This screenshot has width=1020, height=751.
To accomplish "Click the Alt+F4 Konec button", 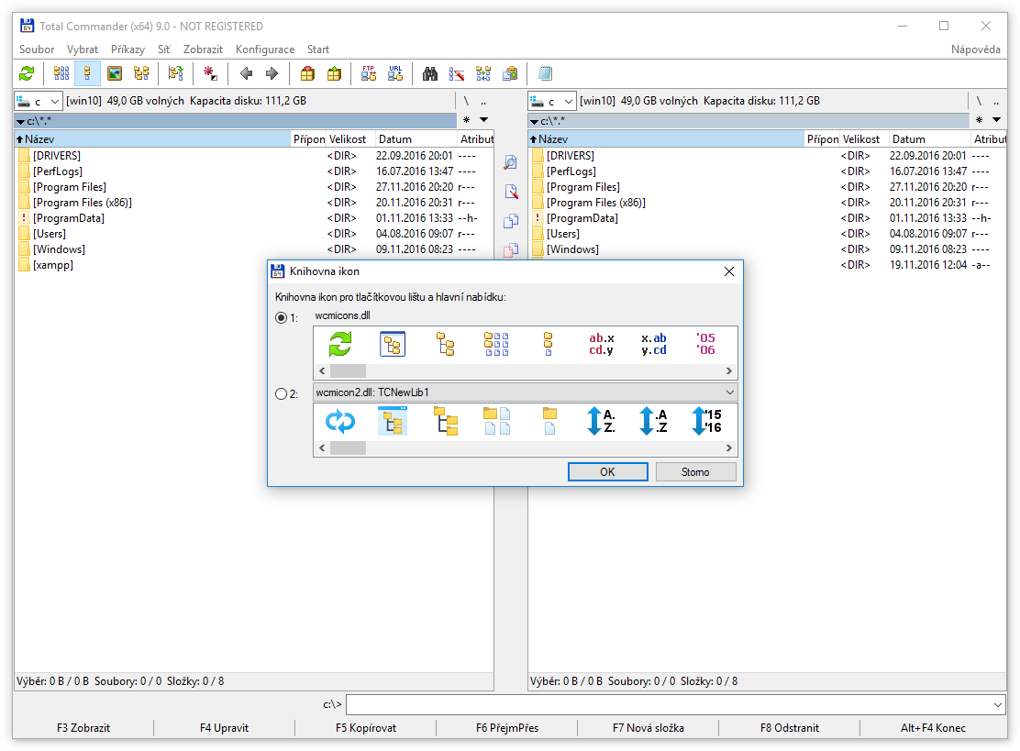I will tap(933, 727).
